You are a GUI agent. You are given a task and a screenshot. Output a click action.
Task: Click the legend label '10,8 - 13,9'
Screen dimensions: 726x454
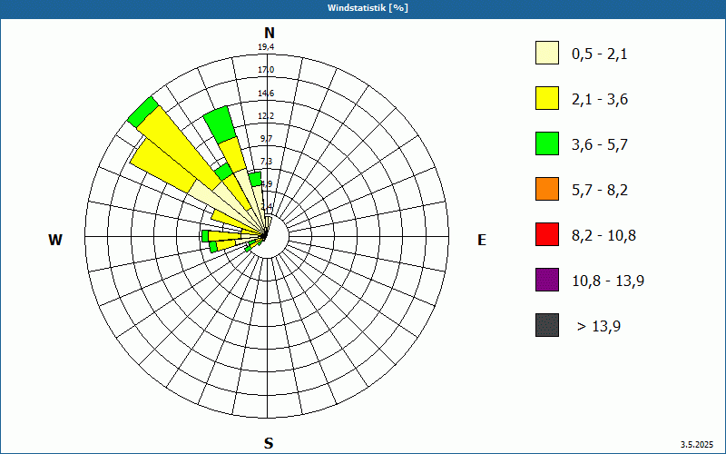click(x=608, y=281)
